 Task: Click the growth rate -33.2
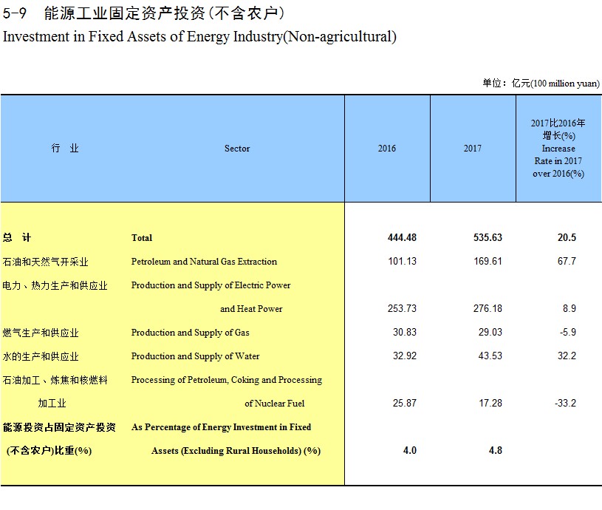(x=566, y=404)
